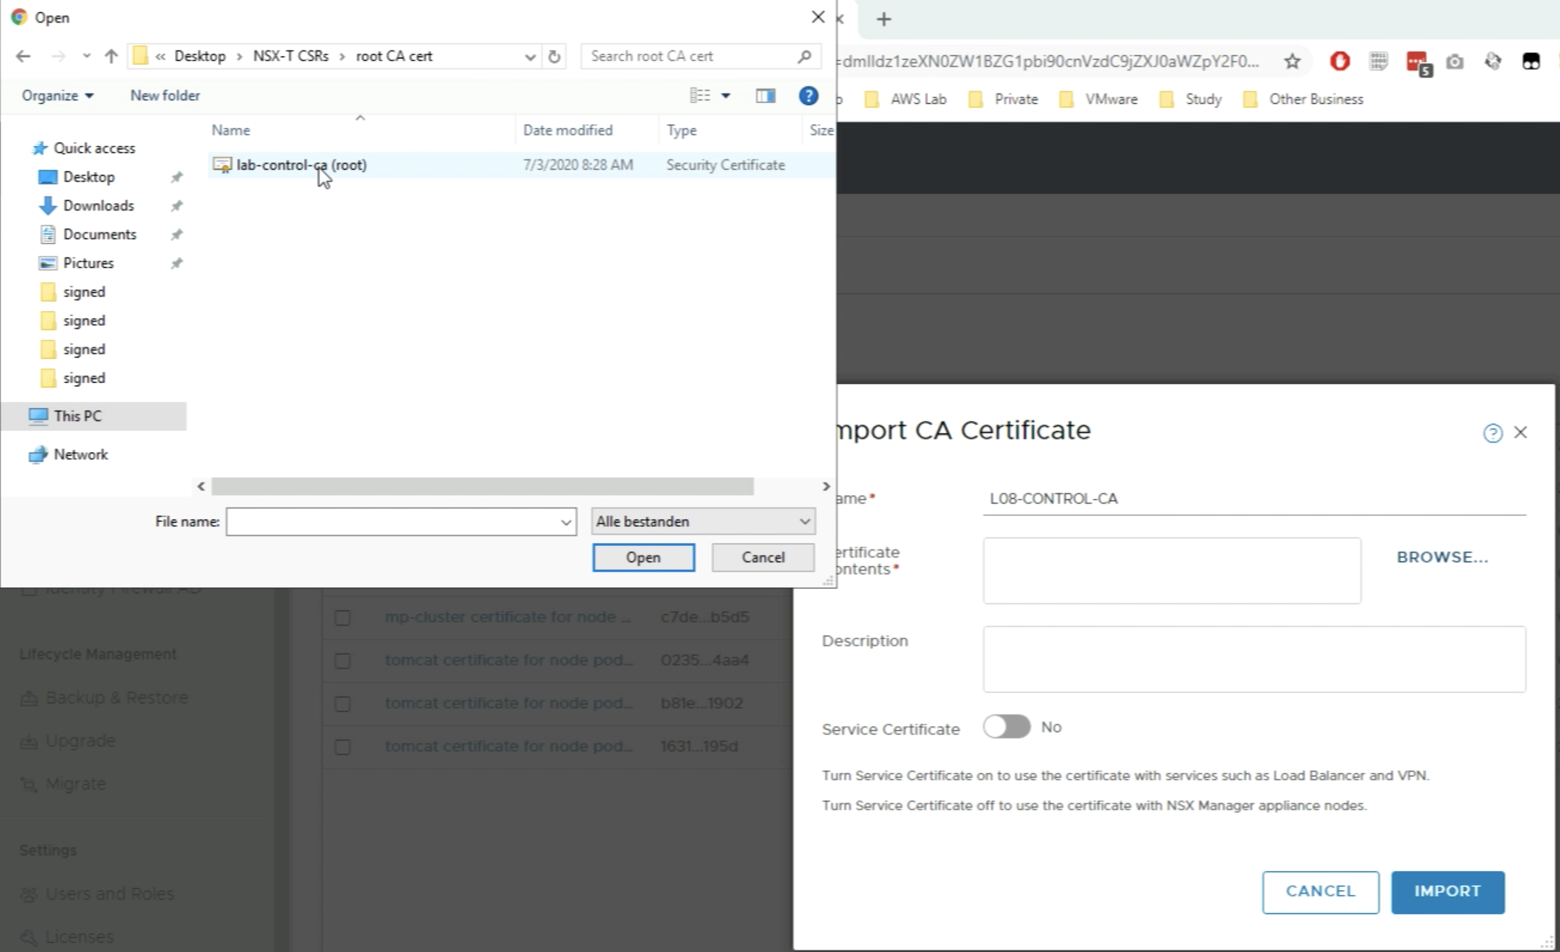The width and height of the screenshot is (1560, 952).
Task: Open the Alle bestanden file type dropdown
Action: tap(703, 521)
